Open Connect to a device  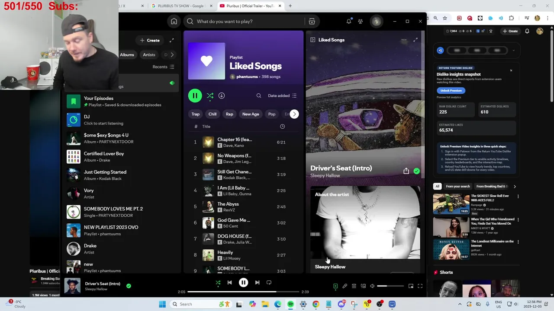(x=363, y=286)
